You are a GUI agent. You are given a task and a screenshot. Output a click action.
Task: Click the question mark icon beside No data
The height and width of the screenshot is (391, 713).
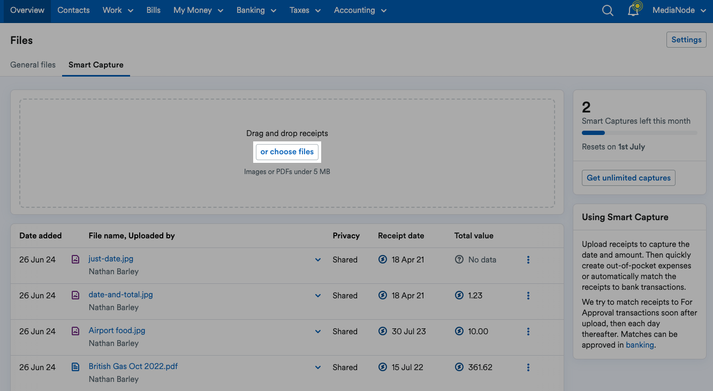[x=459, y=259]
